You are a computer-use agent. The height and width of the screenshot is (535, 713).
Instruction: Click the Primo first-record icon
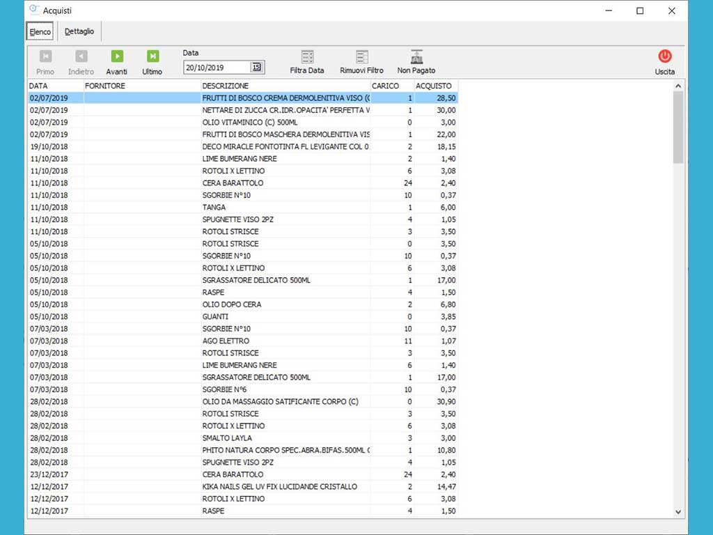click(45, 57)
